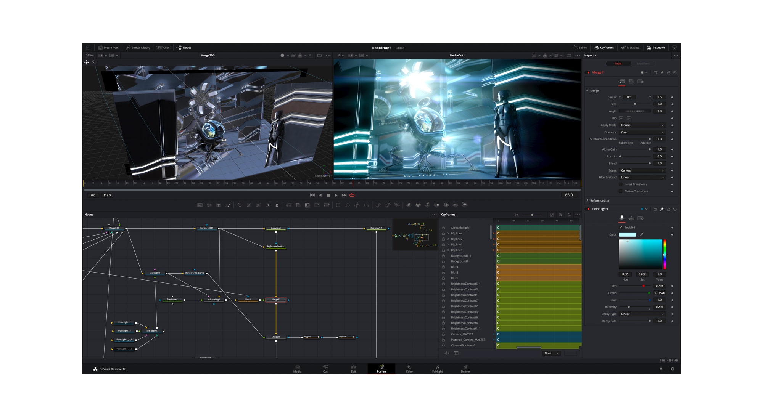Select the Text+ tool in toolbar

[219, 205]
